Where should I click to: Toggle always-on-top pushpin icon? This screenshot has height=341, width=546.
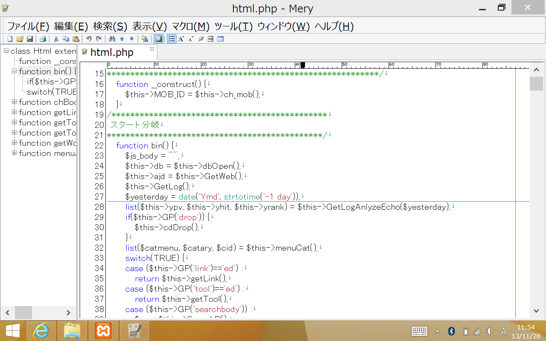point(201,39)
